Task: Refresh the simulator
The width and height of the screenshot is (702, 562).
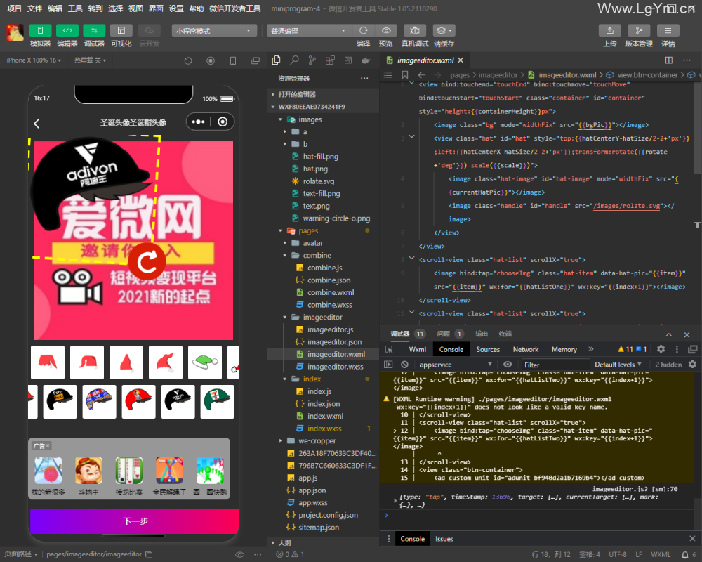Action: [x=188, y=60]
